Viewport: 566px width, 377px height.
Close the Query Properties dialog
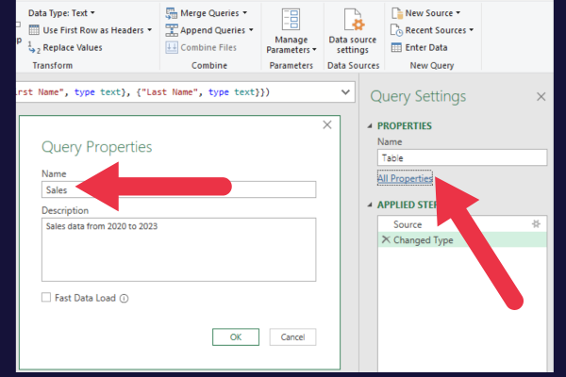coord(327,124)
